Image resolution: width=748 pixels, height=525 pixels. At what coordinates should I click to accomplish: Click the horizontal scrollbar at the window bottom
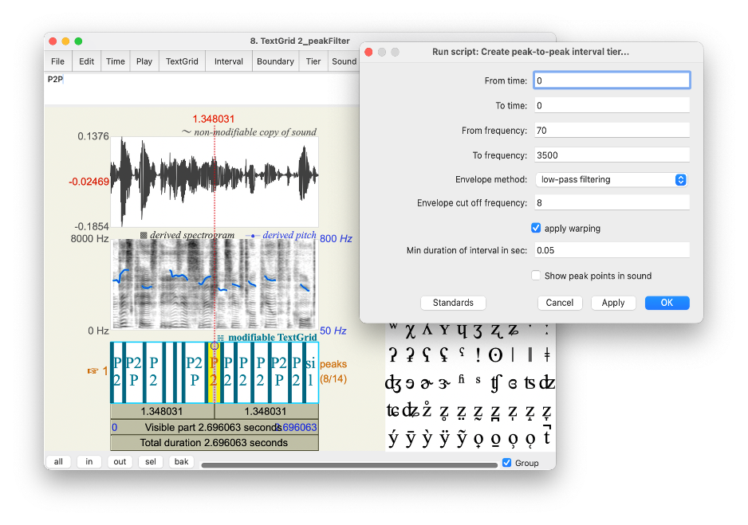[351, 462]
